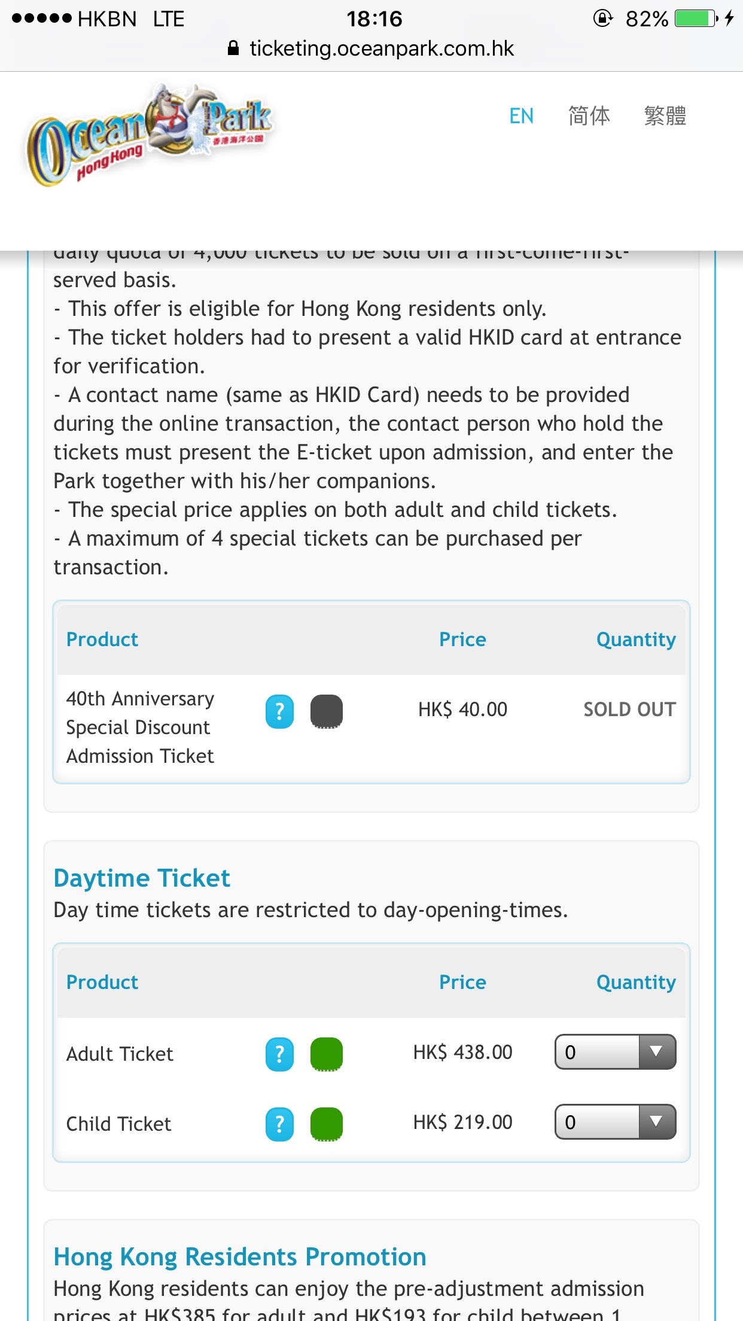Tap the arrow on Adult quantity selector

[x=656, y=1052]
